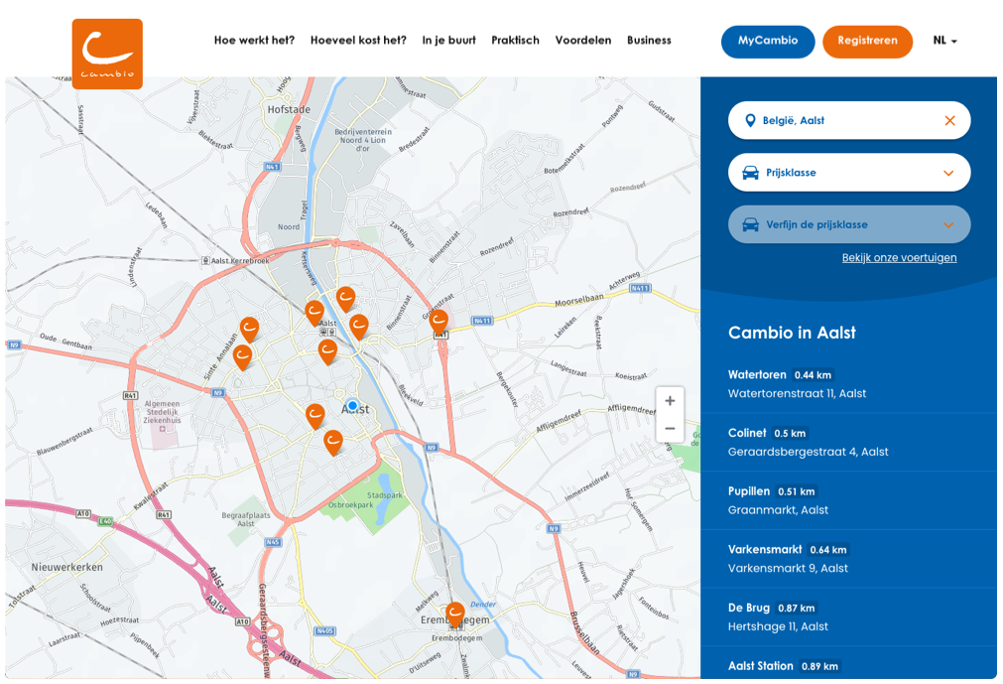Select the Cambio pin on Groenstraat near N411
Screen dimensions: 1003x684
point(439,322)
